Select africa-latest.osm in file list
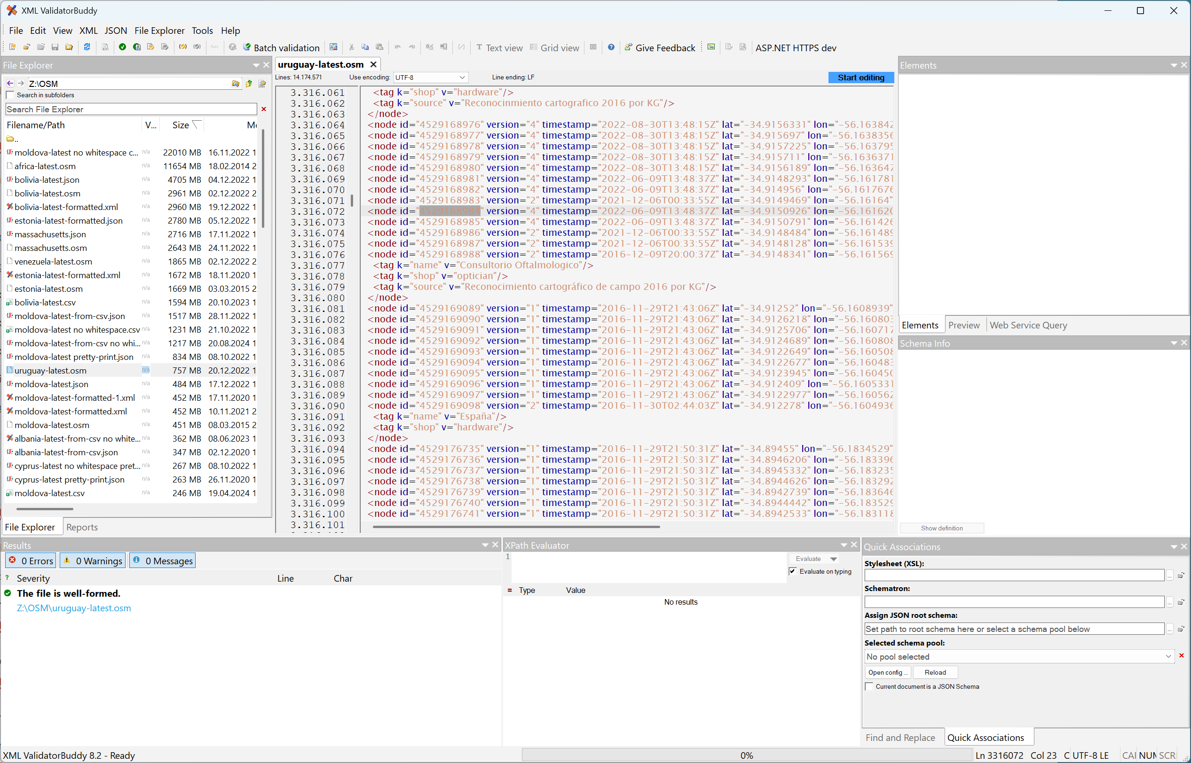This screenshot has width=1191, height=763. 45,166
